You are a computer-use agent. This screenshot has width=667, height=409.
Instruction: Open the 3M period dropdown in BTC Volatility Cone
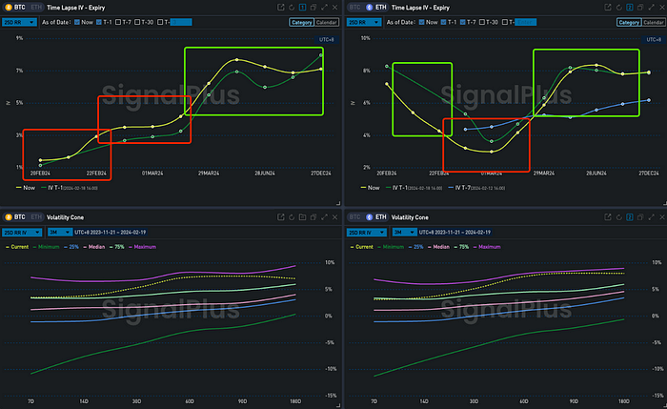[x=59, y=232]
